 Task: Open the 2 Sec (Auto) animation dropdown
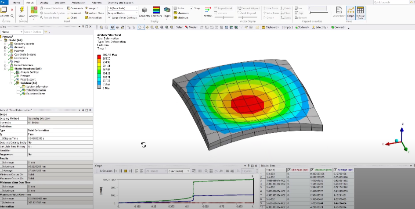coord(179,171)
